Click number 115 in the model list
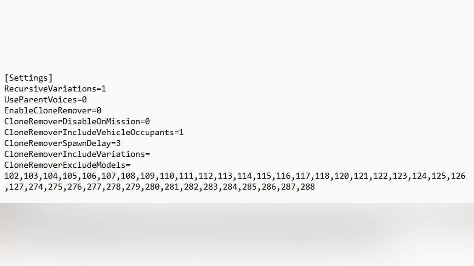 pyautogui.click(x=264, y=176)
